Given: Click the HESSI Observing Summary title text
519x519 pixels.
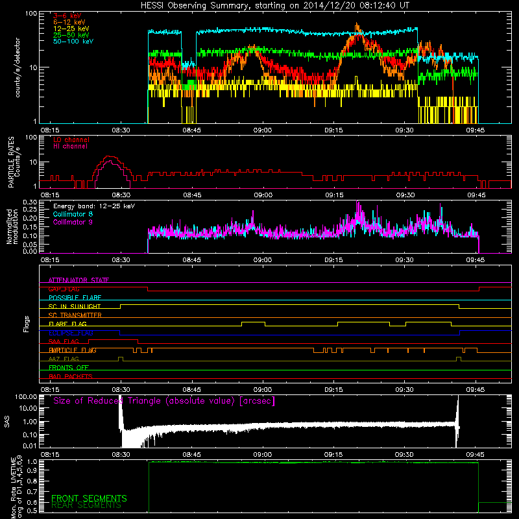Looking at the screenshot, I should [275, 6].
